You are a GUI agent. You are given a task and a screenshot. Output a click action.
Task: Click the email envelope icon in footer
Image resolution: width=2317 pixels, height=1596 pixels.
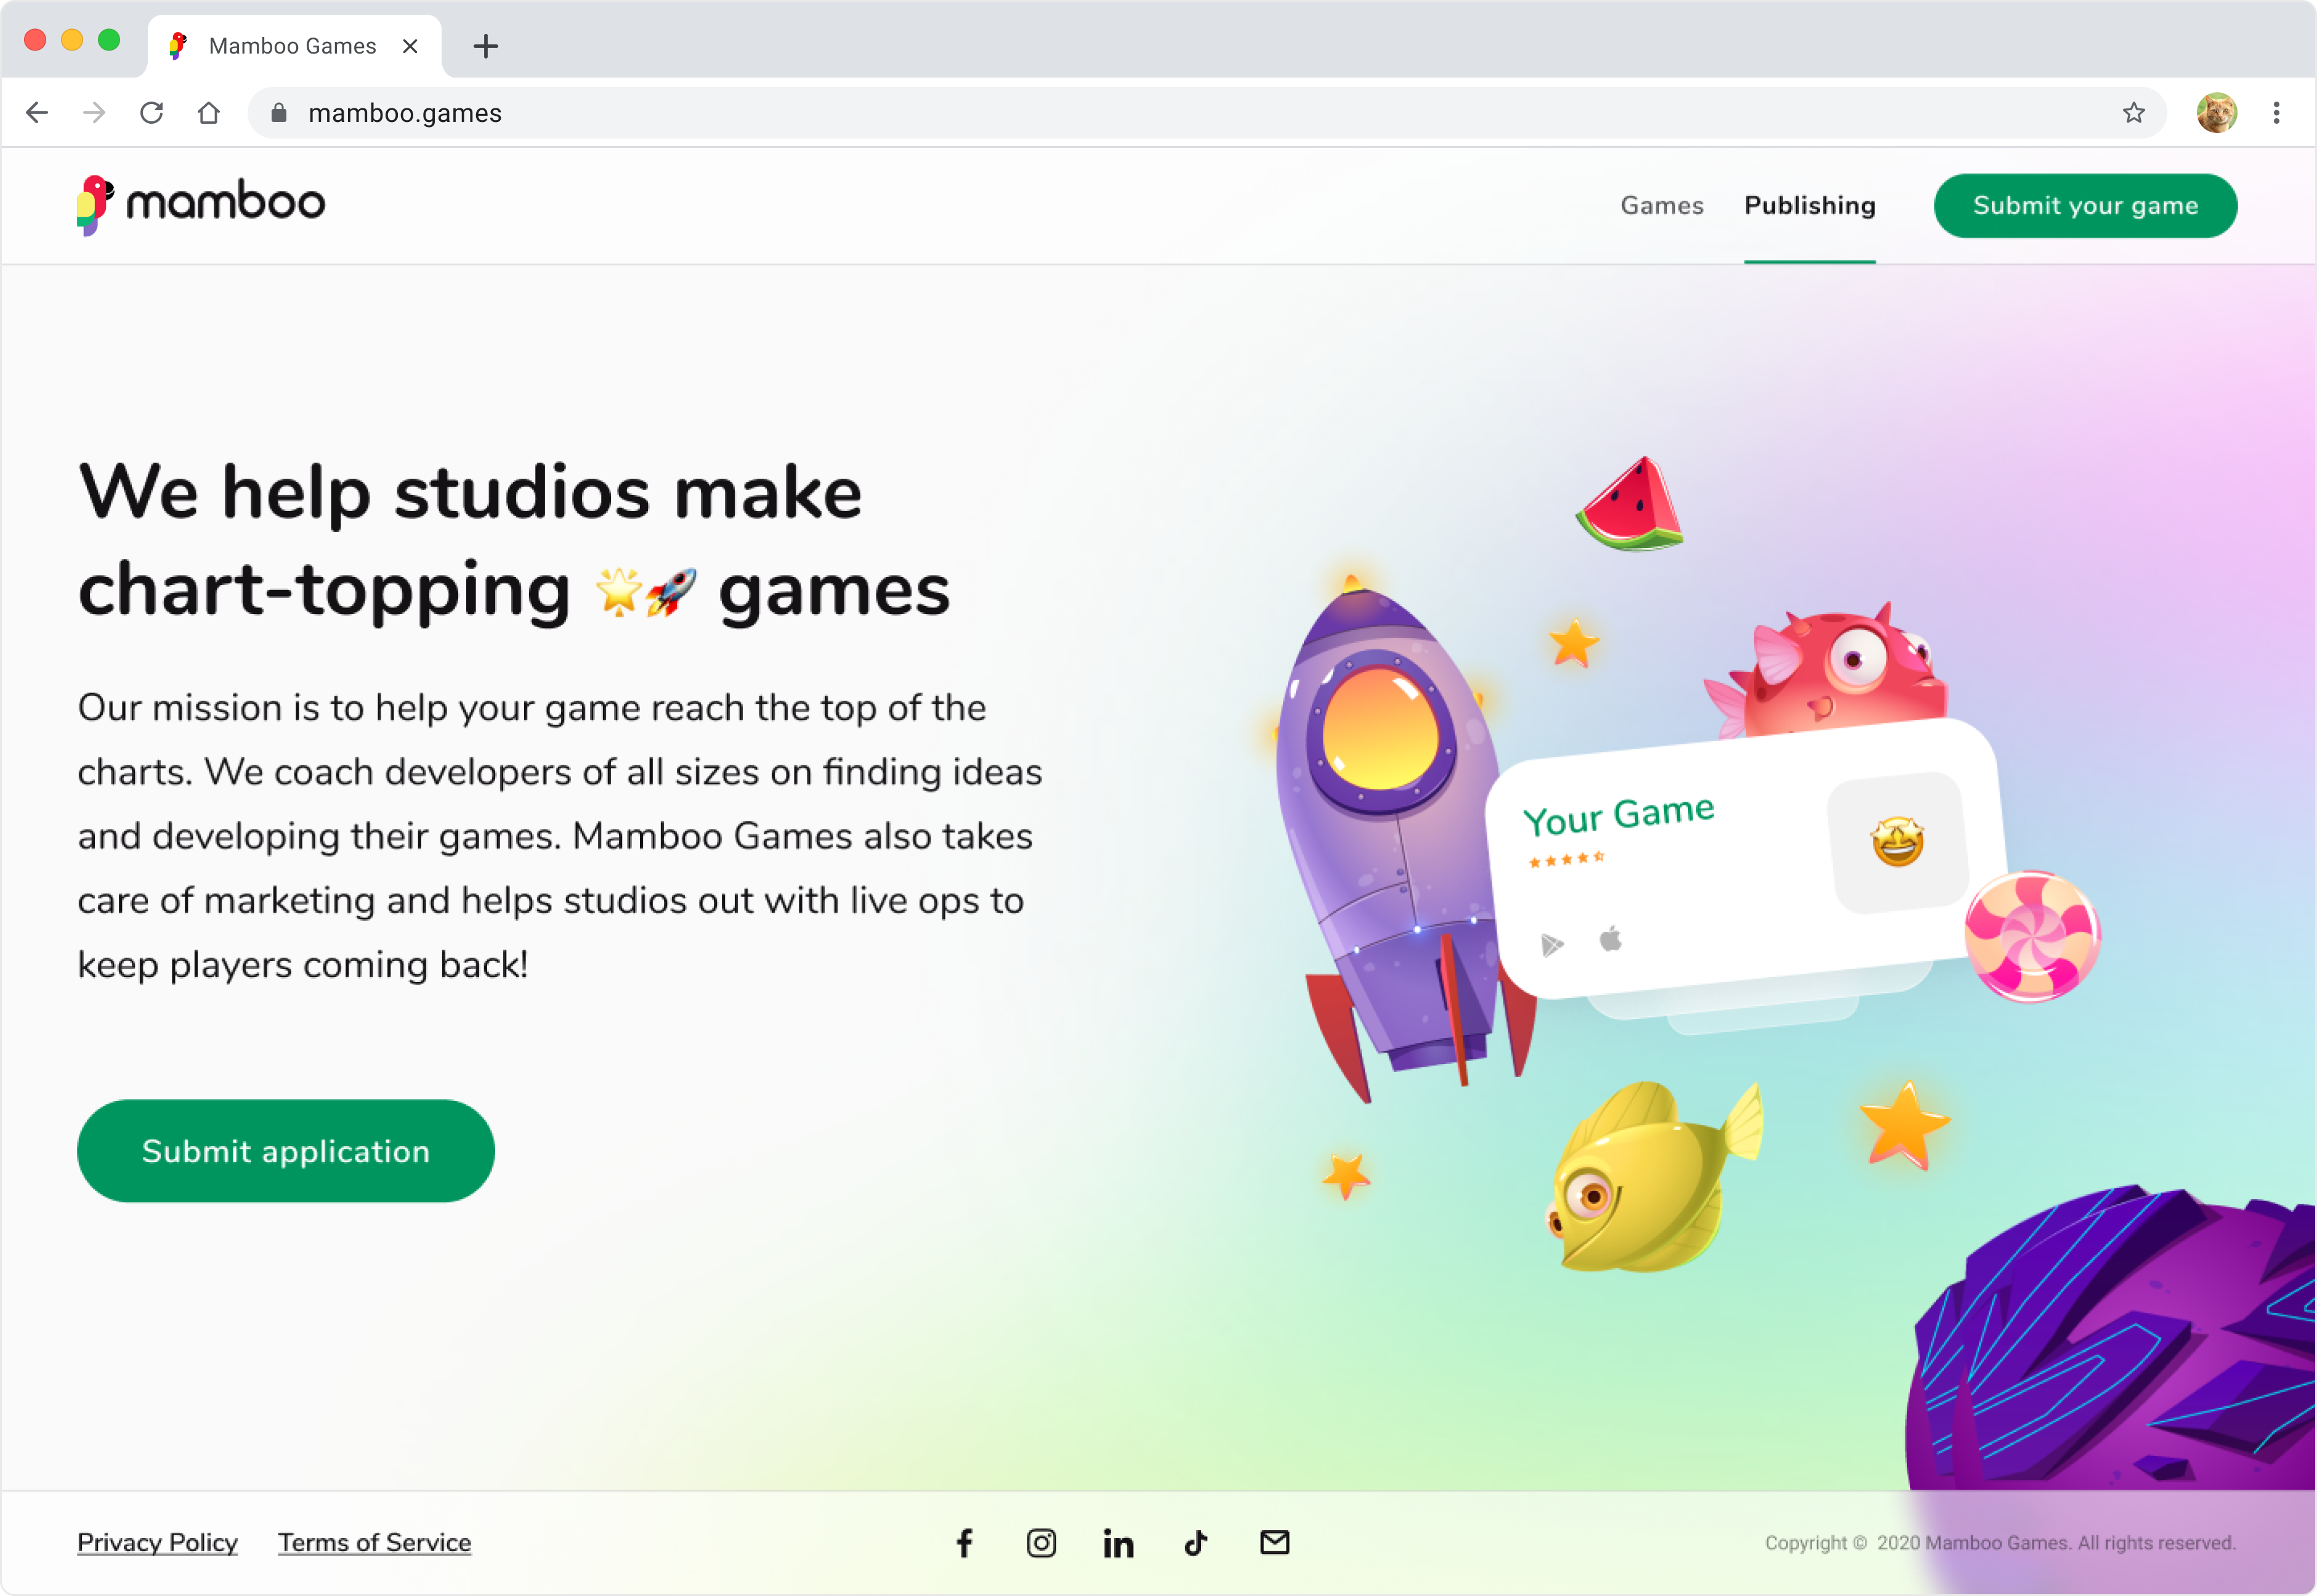(1274, 1542)
